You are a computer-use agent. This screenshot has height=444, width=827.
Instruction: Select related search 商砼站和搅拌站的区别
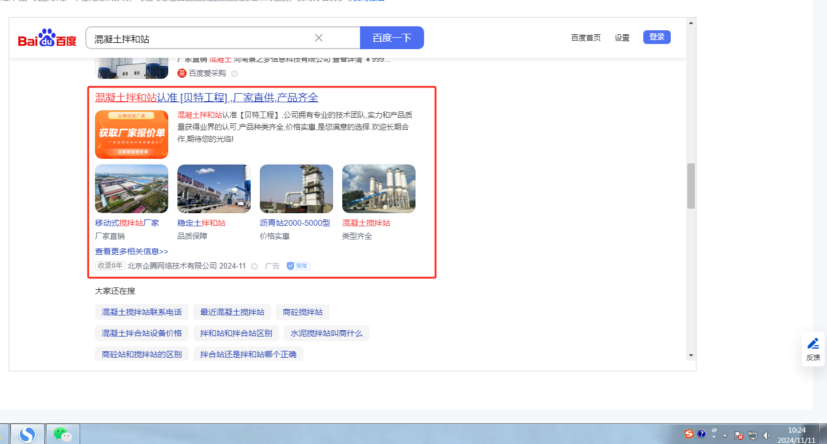tap(142, 354)
